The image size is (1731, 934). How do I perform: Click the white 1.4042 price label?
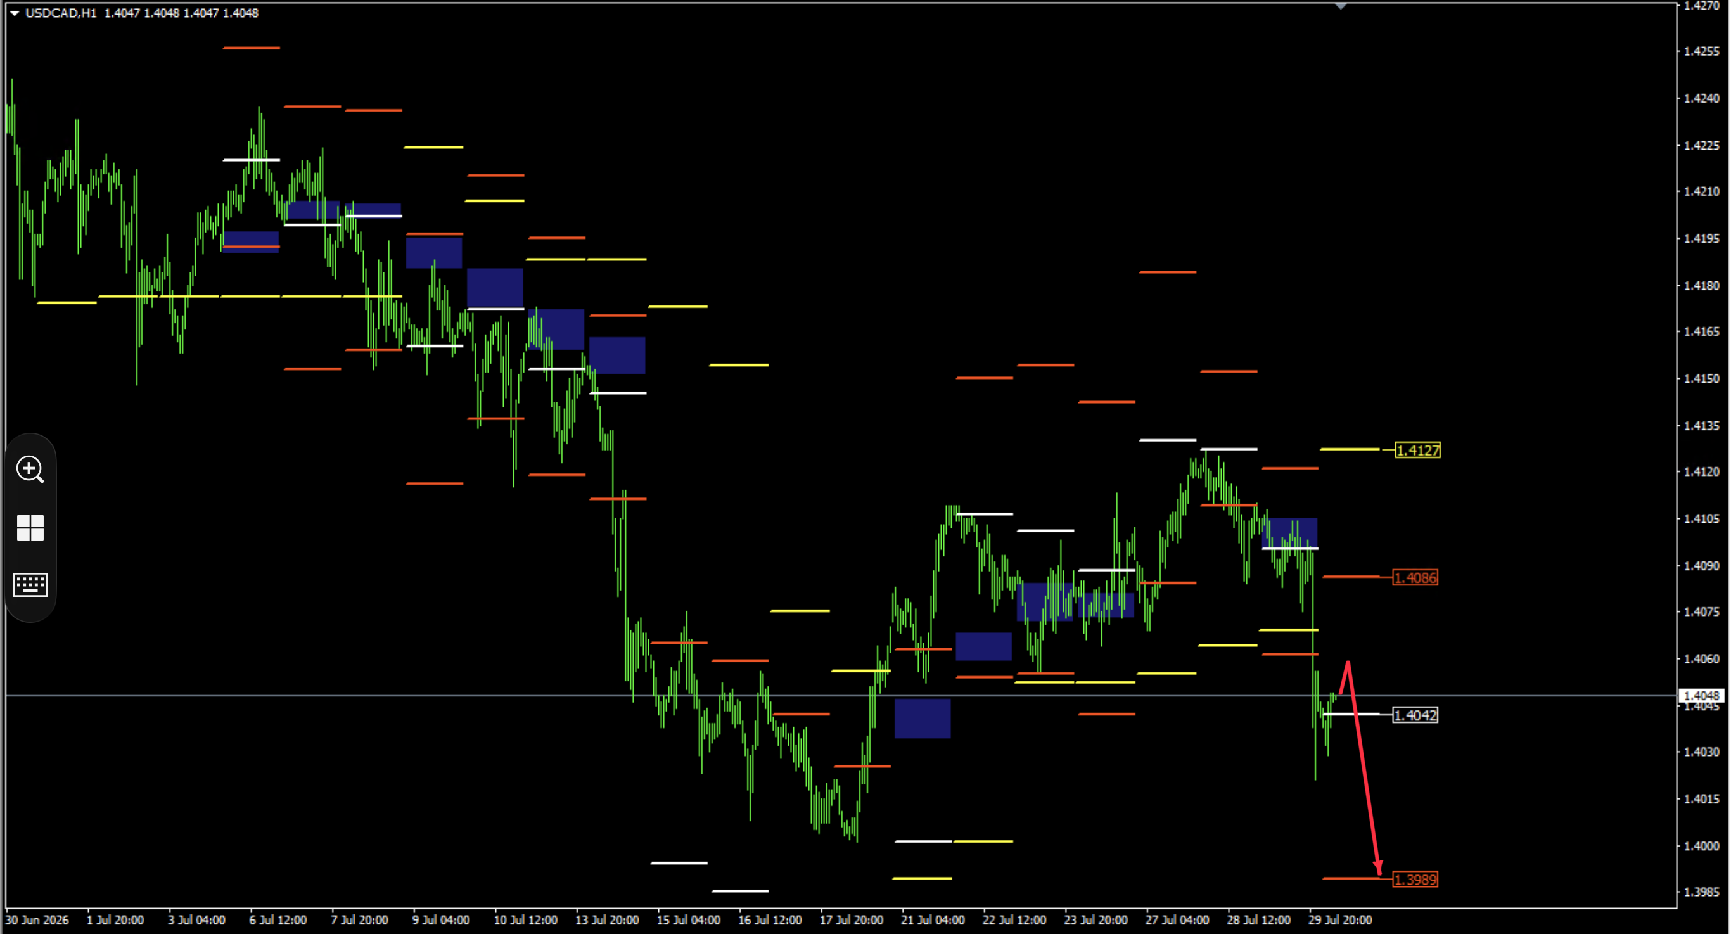tap(1415, 715)
